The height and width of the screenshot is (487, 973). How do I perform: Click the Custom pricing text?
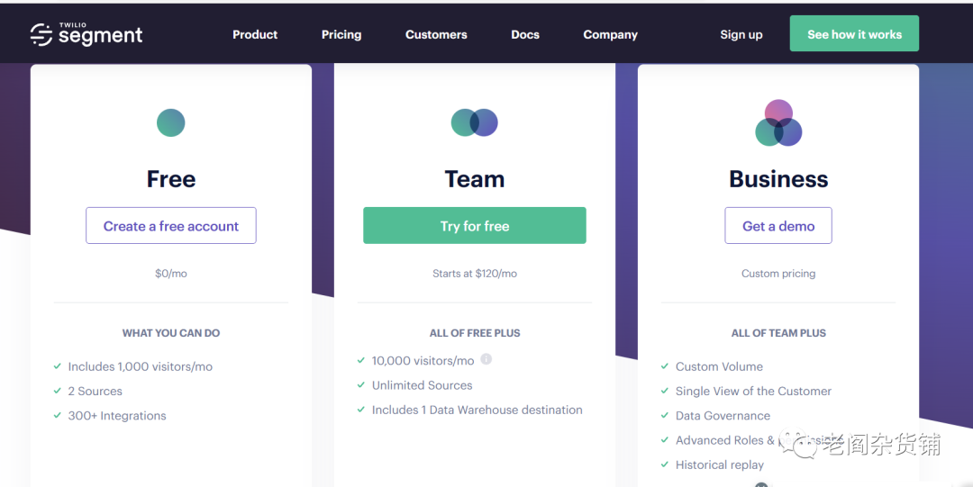pyautogui.click(x=778, y=274)
